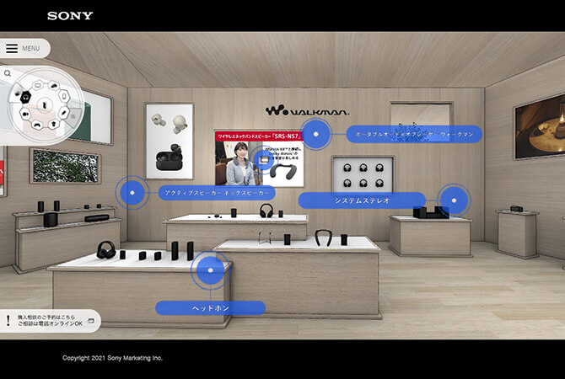Open the hamburger MENU button
565x379 pixels.
tap(24, 48)
